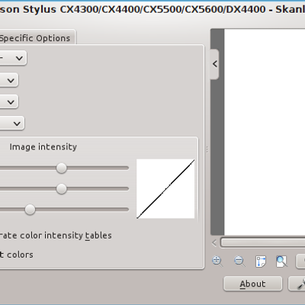This screenshot has height=305, width=305.
Task: Open settings via the wrench icon button
Action: click(297, 284)
